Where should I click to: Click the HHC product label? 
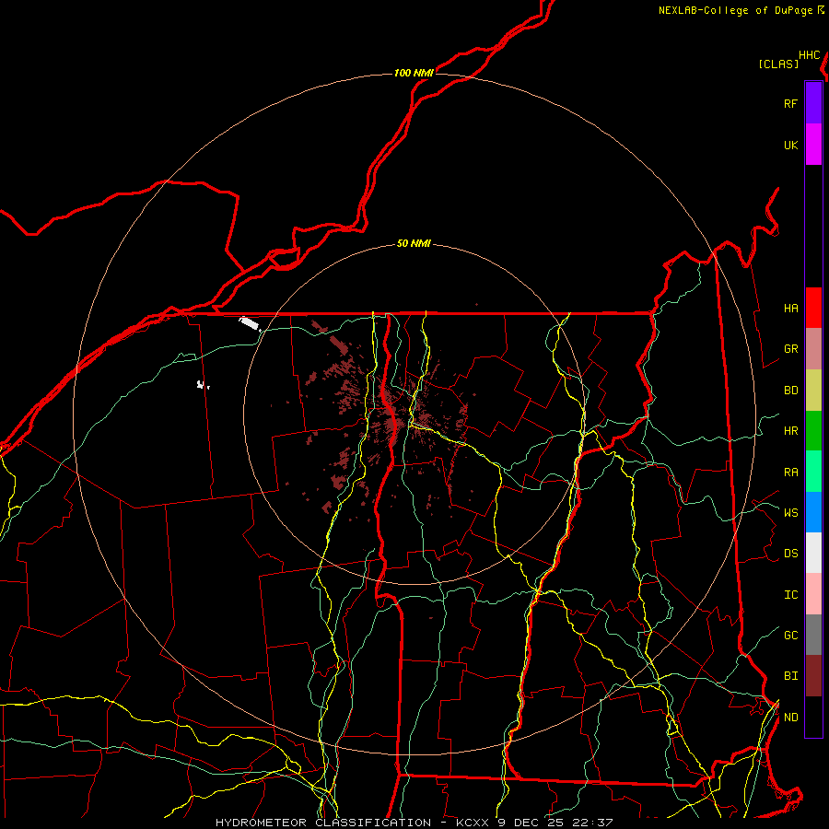[x=809, y=55]
